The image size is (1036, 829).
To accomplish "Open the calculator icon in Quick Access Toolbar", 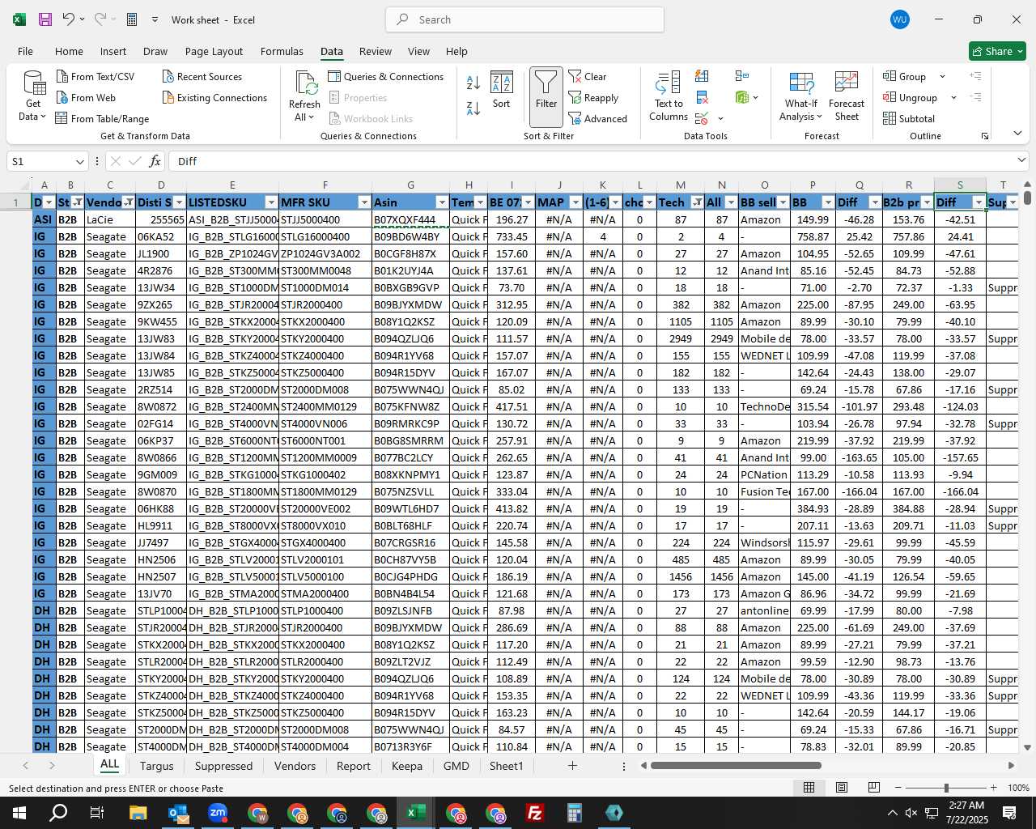I will point(132,19).
